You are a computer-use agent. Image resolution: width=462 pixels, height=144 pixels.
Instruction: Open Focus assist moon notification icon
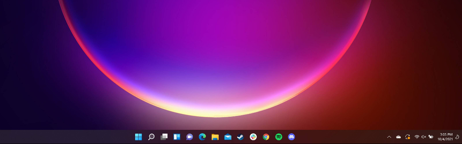click(457, 137)
